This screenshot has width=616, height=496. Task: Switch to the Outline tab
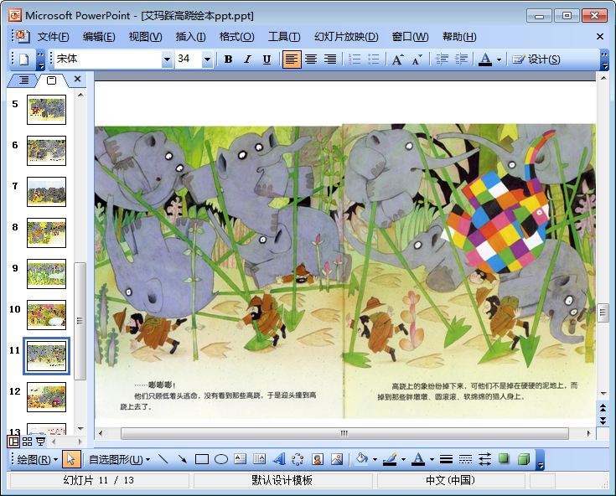tap(23, 80)
